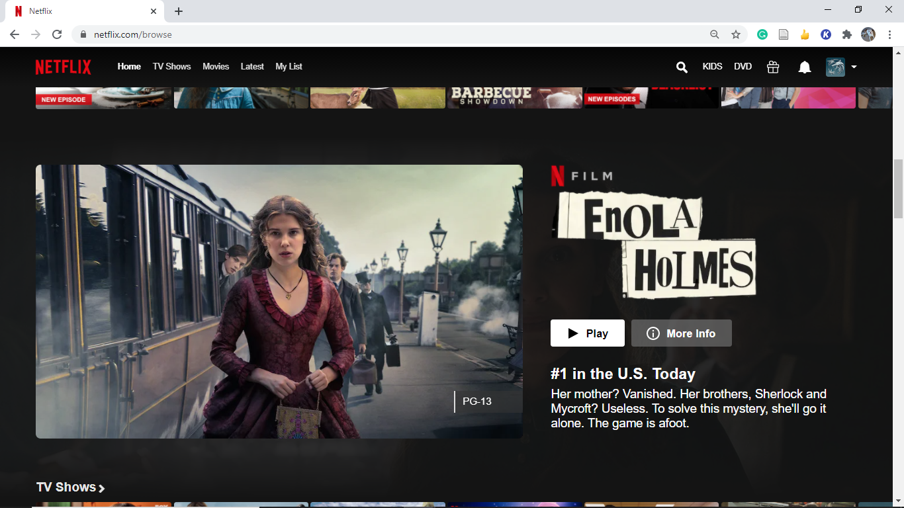Click scrollbar down arrow
Viewport: 904px width, 508px height.
point(898,503)
